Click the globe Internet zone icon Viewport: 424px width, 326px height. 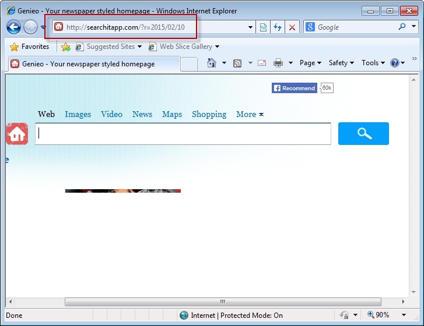click(x=184, y=315)
